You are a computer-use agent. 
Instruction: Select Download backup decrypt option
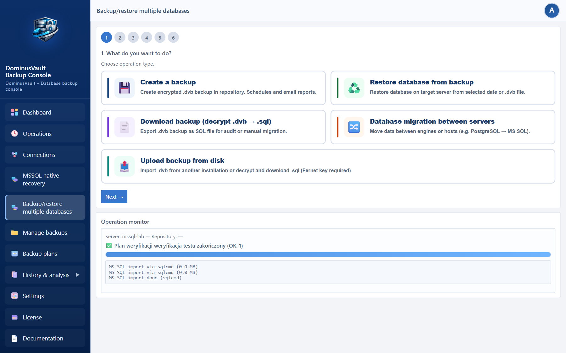213,127
